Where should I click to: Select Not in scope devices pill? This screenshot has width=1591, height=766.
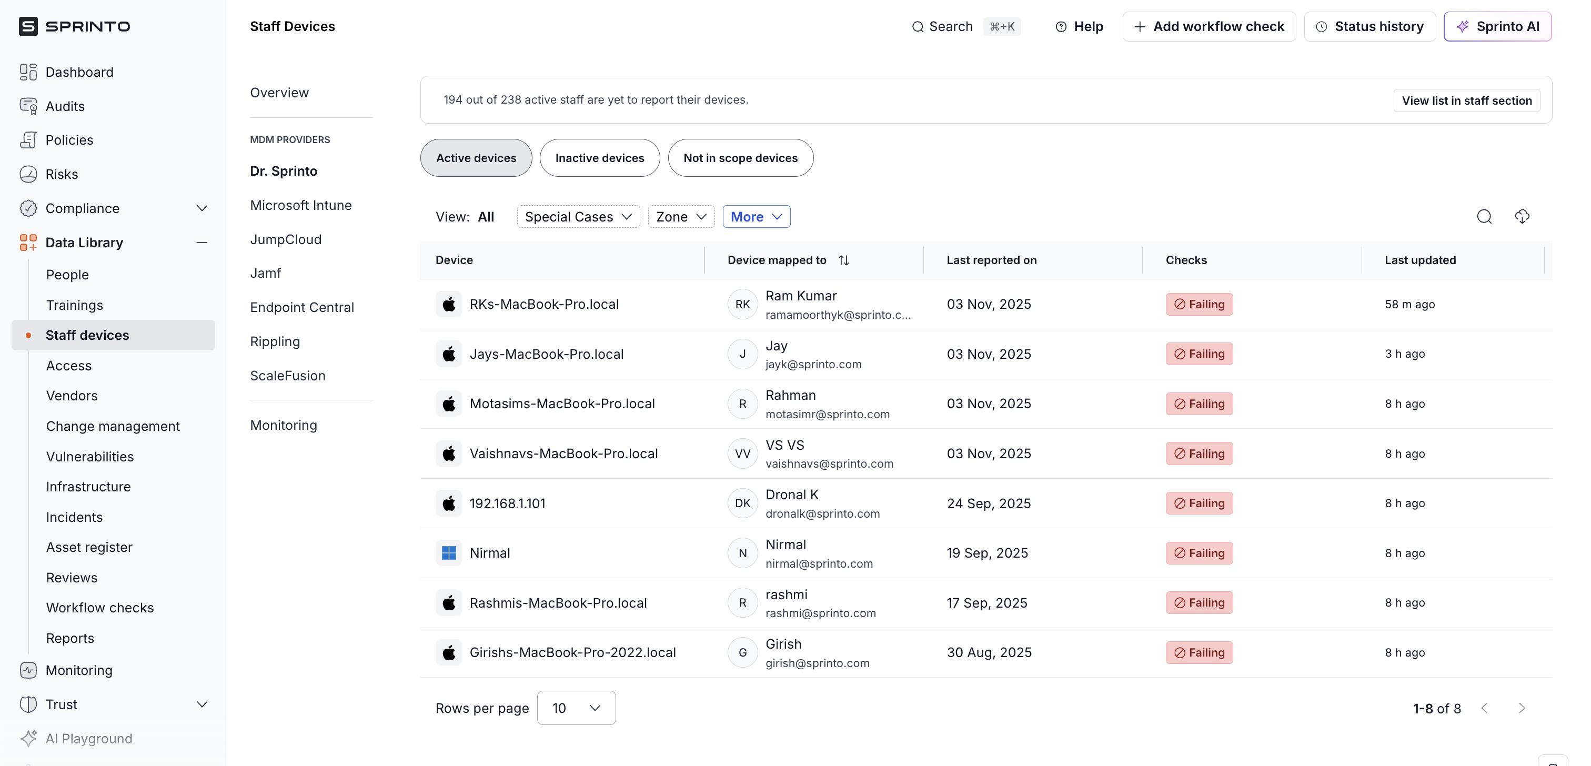click(740, 158)
